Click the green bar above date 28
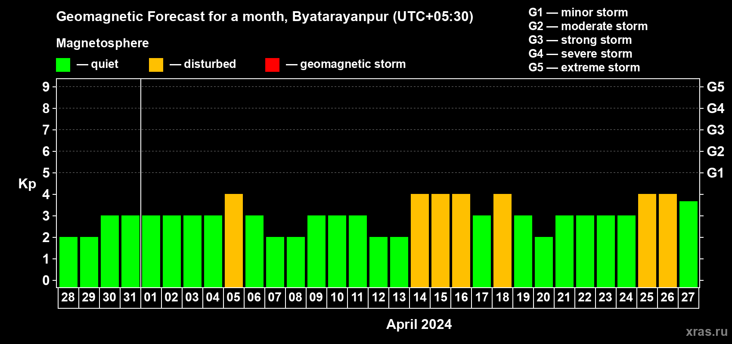Image resolution: width=732 pixels, height=344 pixels. click(x=68, y=262)
